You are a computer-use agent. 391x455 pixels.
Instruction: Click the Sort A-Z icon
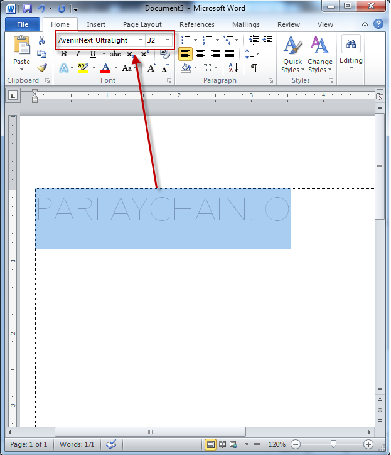233,68
